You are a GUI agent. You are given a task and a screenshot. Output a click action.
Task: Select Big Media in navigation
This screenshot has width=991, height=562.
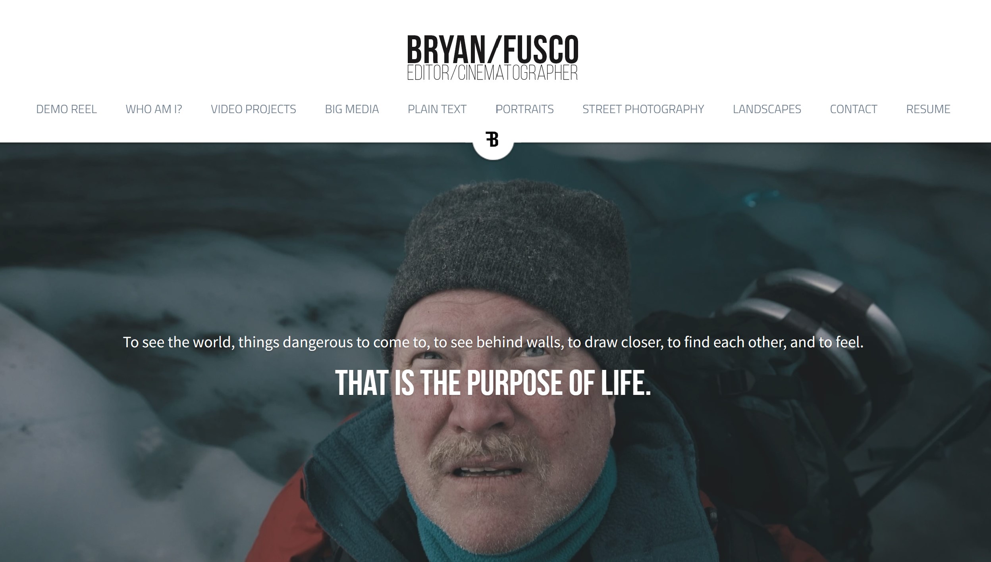click(x=352, y=109)
